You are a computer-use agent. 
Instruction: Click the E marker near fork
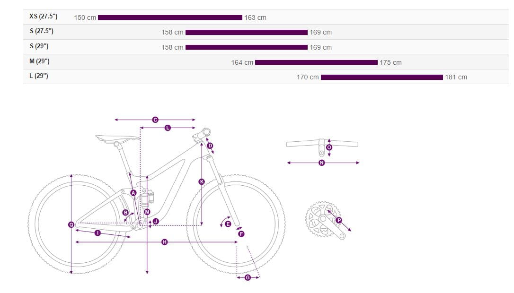(x=228, y=224)
